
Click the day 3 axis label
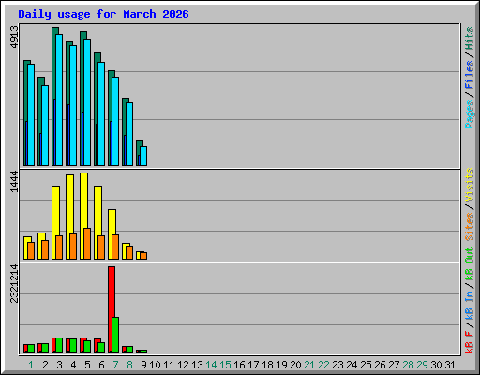(59, 365)
